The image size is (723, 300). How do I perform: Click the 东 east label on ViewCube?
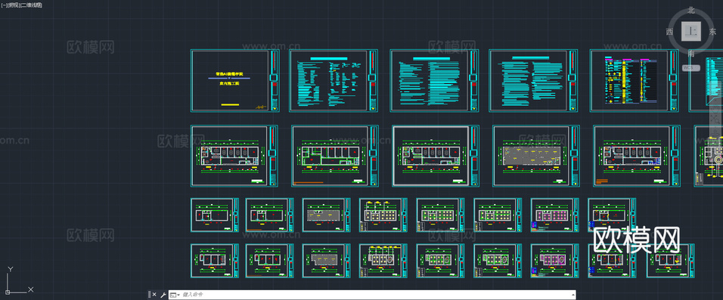coord(713,32)
